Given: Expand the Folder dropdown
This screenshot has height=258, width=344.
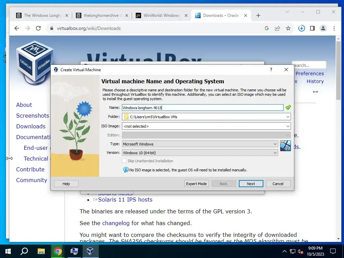Looking at the screenshot, I should point(288,117).
